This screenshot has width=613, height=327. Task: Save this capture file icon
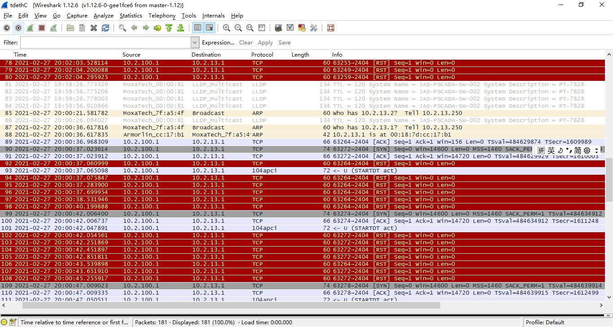click(82, 28)
